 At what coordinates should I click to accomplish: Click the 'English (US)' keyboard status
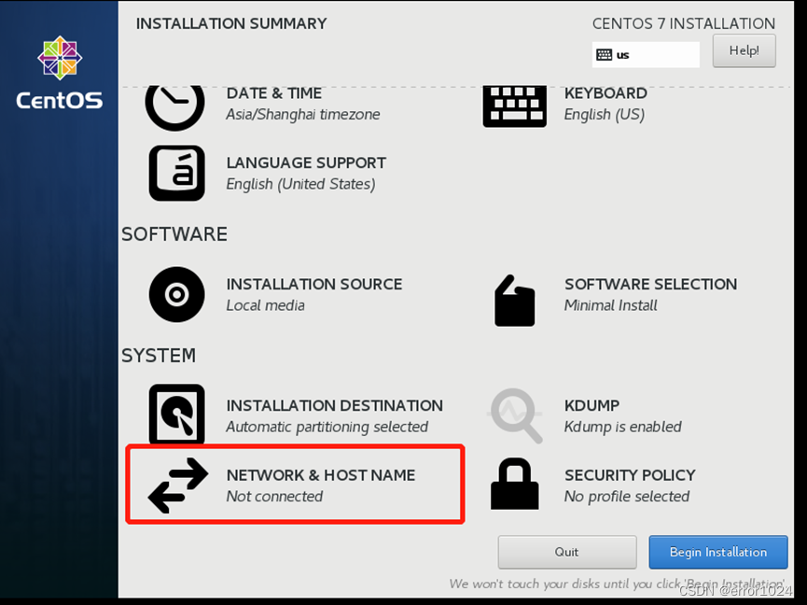pos(605,114)
